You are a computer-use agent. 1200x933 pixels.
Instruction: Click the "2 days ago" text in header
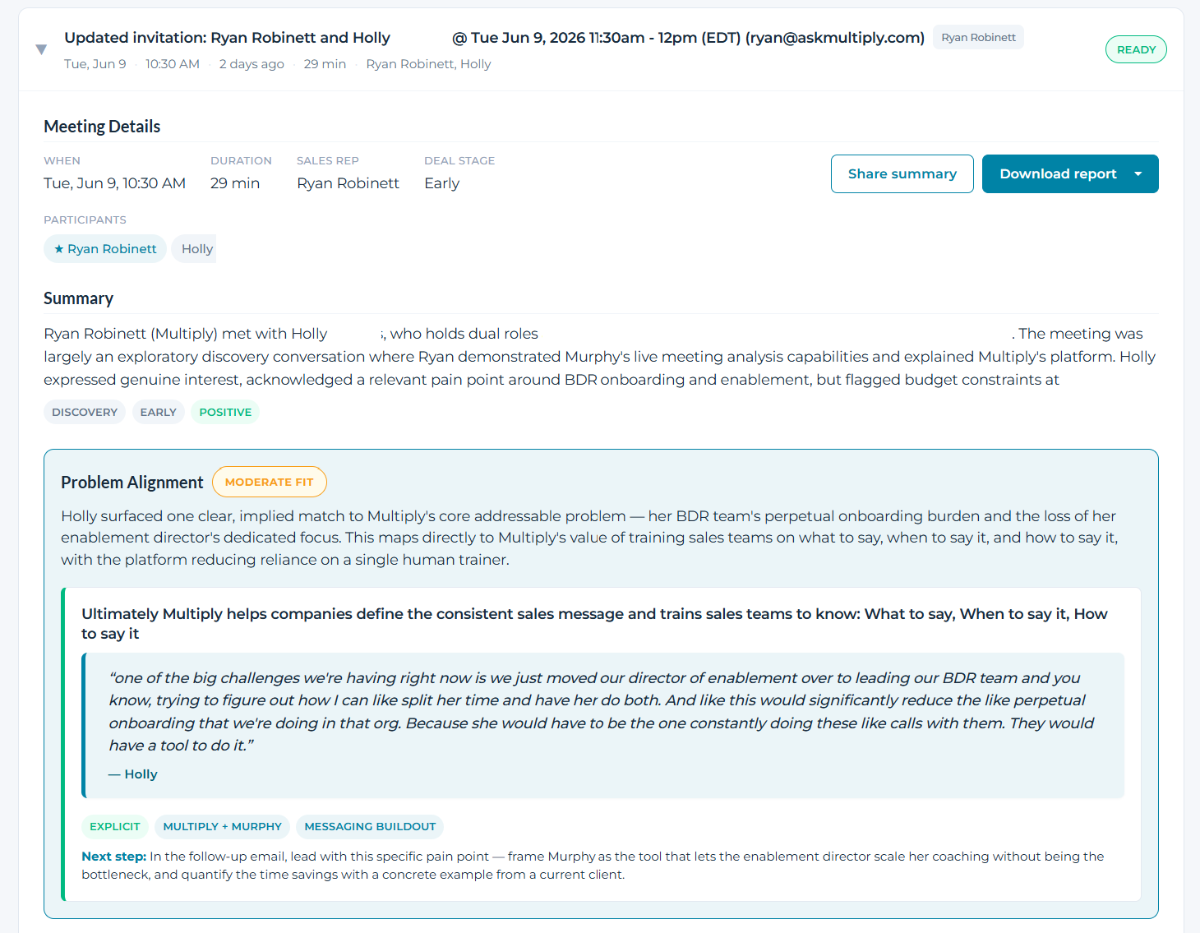(x=252, y=64)
